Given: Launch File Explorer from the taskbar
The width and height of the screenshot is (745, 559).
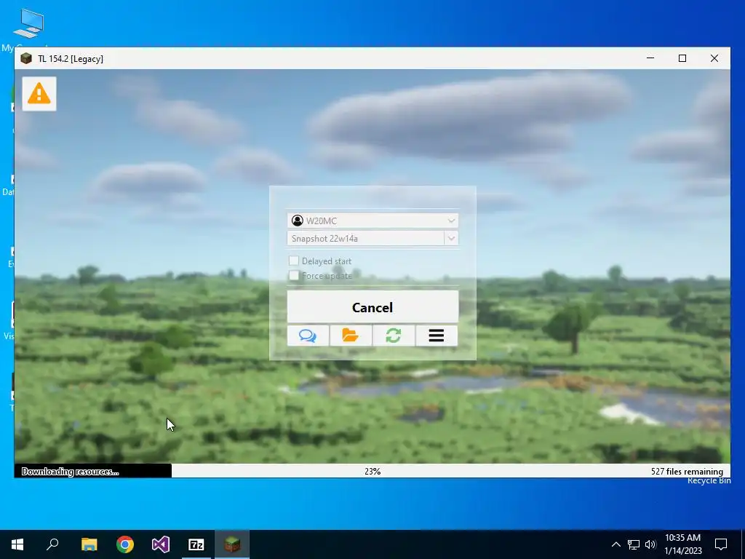Looking at the screenshot, I should point(89,544).
